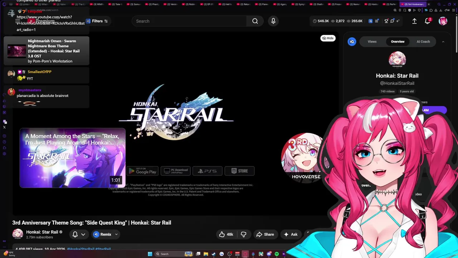Click the vidIQ trophy icon
The width and height of the screenshot is (458, 258).
pyautogui.click(x=386, y=21)
